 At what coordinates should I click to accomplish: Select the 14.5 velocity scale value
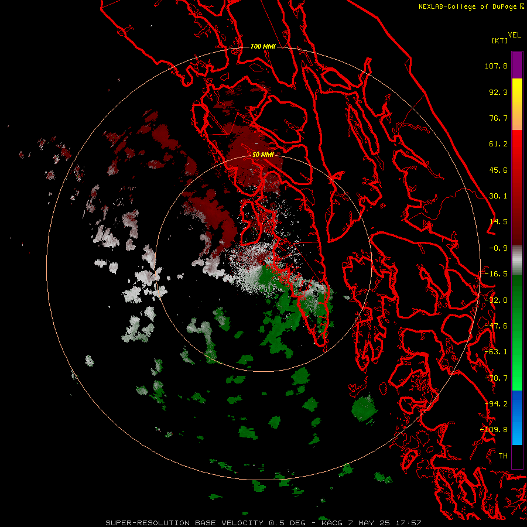(498, 222)
